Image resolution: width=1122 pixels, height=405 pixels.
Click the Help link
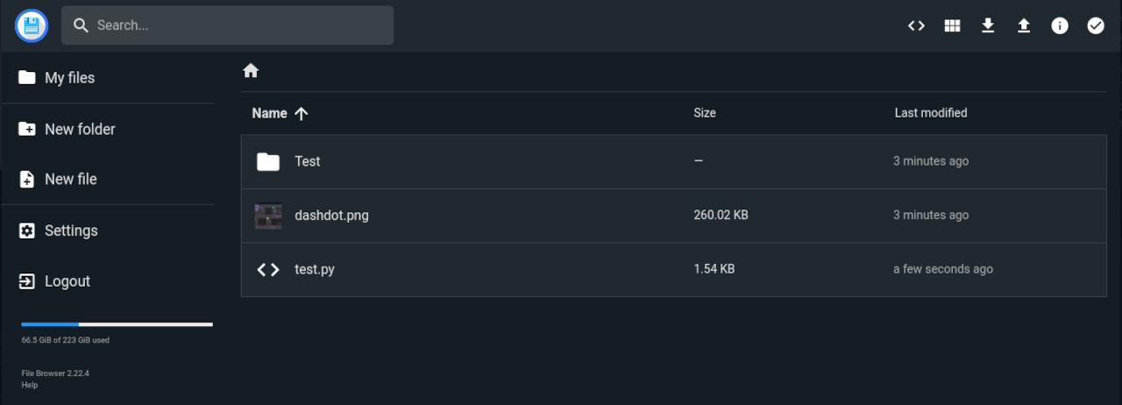pyautogui.click(x=30, y=385)
